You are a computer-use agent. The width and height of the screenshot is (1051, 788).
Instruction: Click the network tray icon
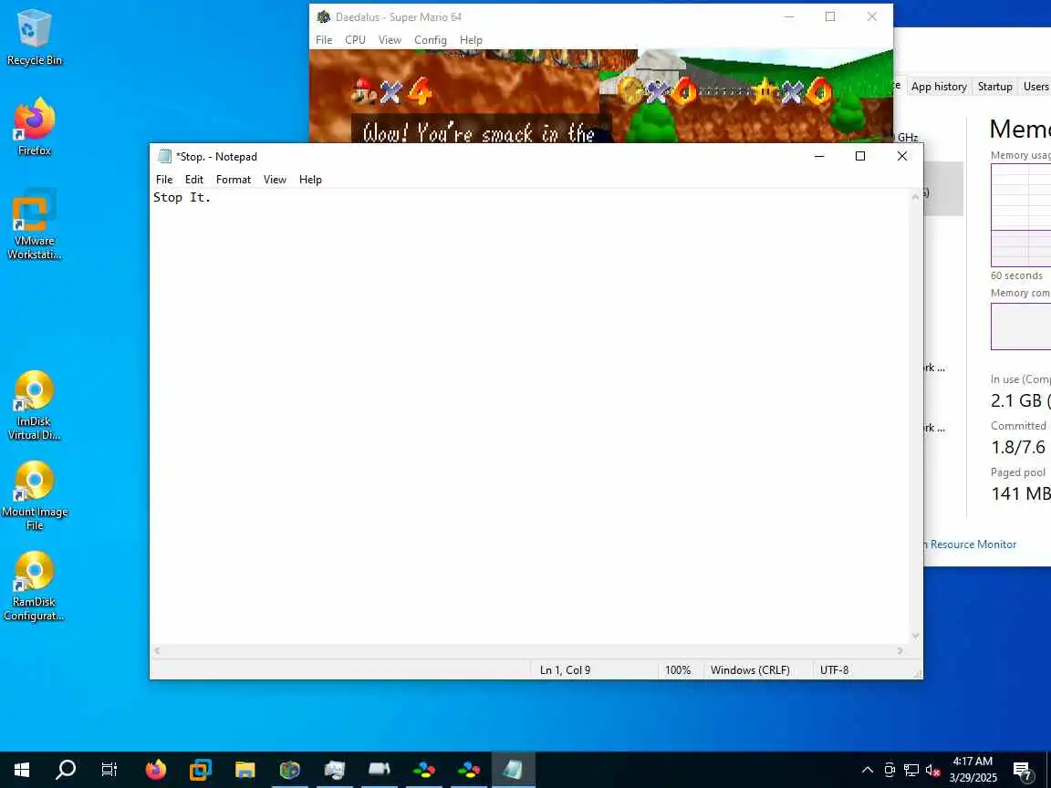pos(911,770)
